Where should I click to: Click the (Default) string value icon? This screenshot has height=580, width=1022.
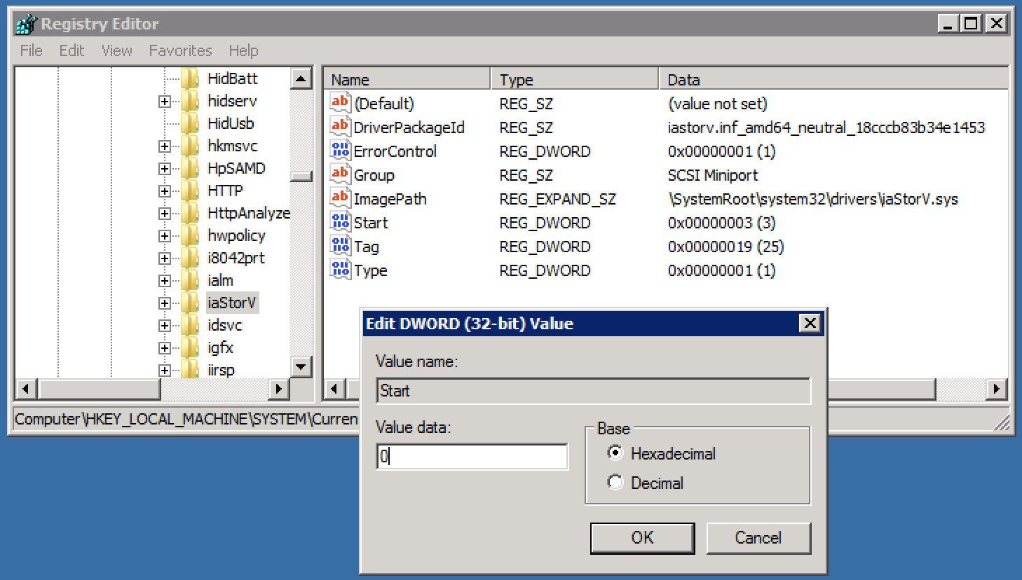(x=340, y=103)
